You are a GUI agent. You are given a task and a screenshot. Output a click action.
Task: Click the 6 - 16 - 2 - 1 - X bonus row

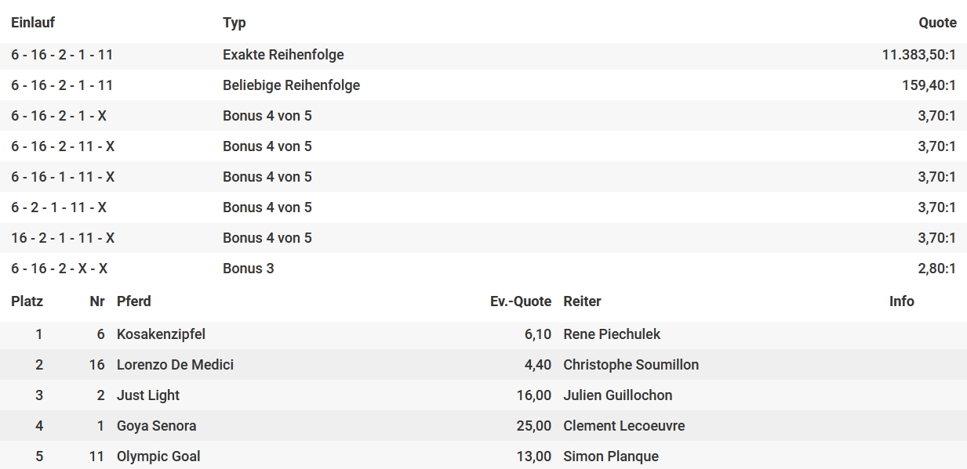(483, 116)
